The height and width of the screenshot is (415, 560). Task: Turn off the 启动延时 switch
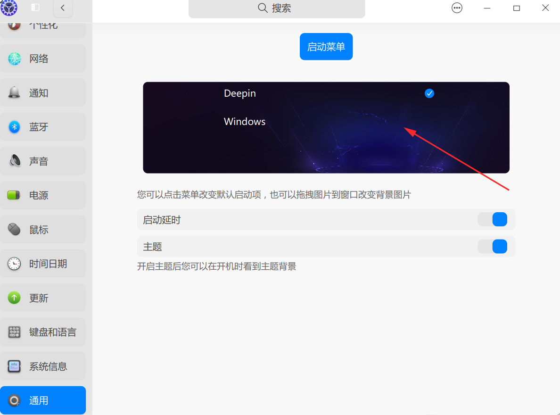493,219
